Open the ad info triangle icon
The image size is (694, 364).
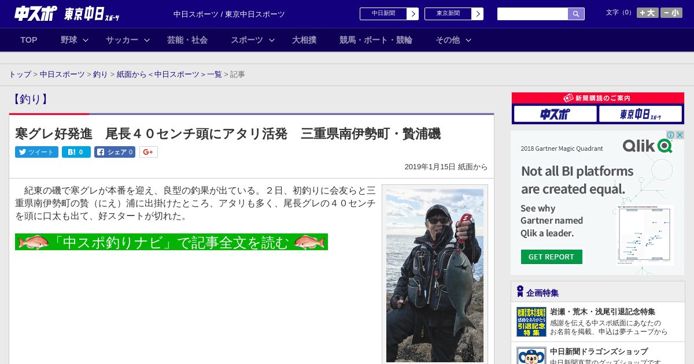pyautogui.click(x=671, y=135)
